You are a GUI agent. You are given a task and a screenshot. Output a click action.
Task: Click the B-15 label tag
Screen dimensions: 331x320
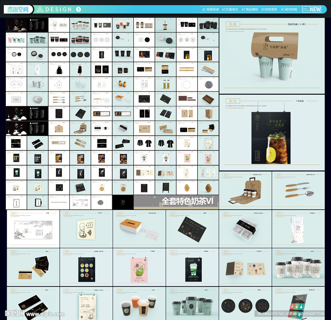pos(233,101)
